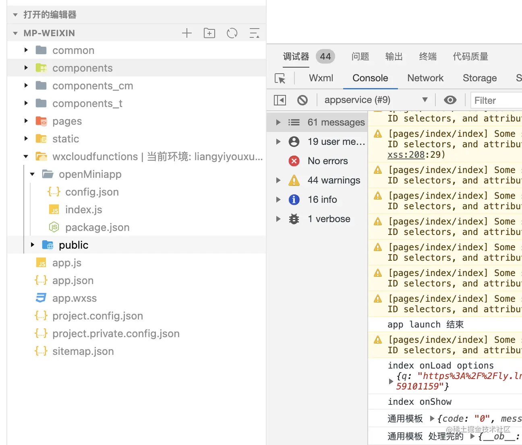
Task: Click the app.js file icon
Action: [41, 263]
